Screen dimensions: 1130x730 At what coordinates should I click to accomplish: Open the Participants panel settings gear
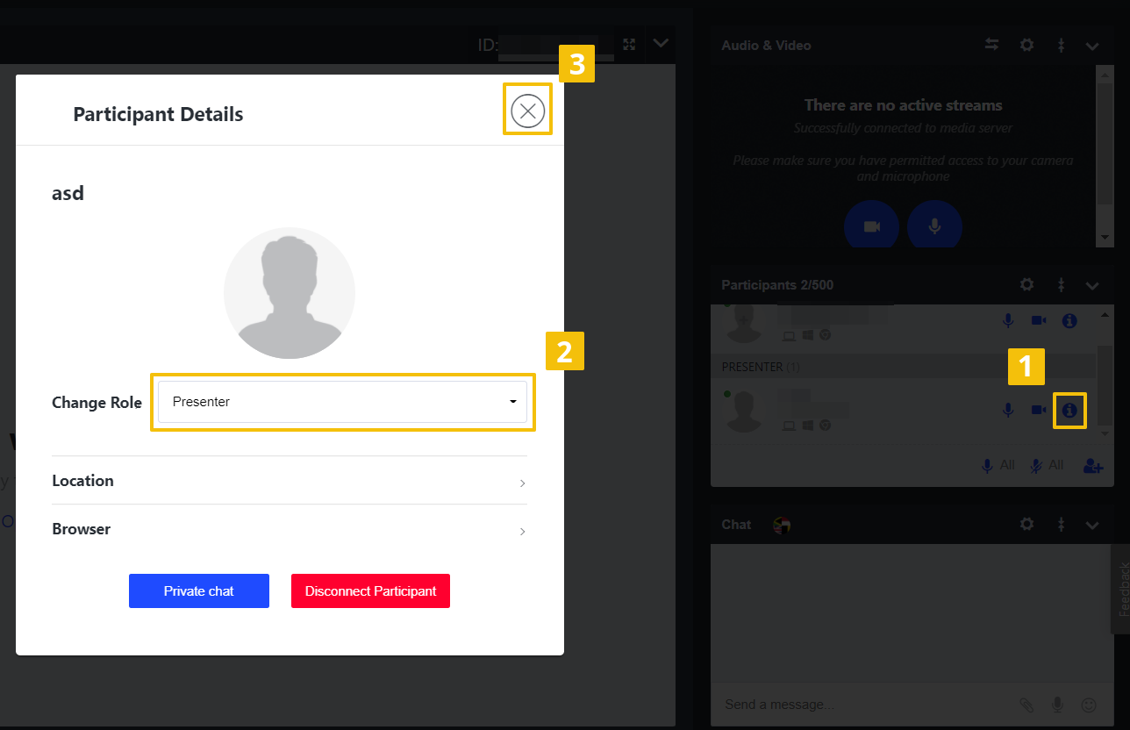point(1026,285)
